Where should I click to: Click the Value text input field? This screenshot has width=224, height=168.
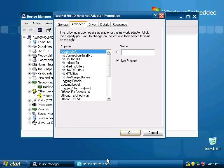(138, 52)
